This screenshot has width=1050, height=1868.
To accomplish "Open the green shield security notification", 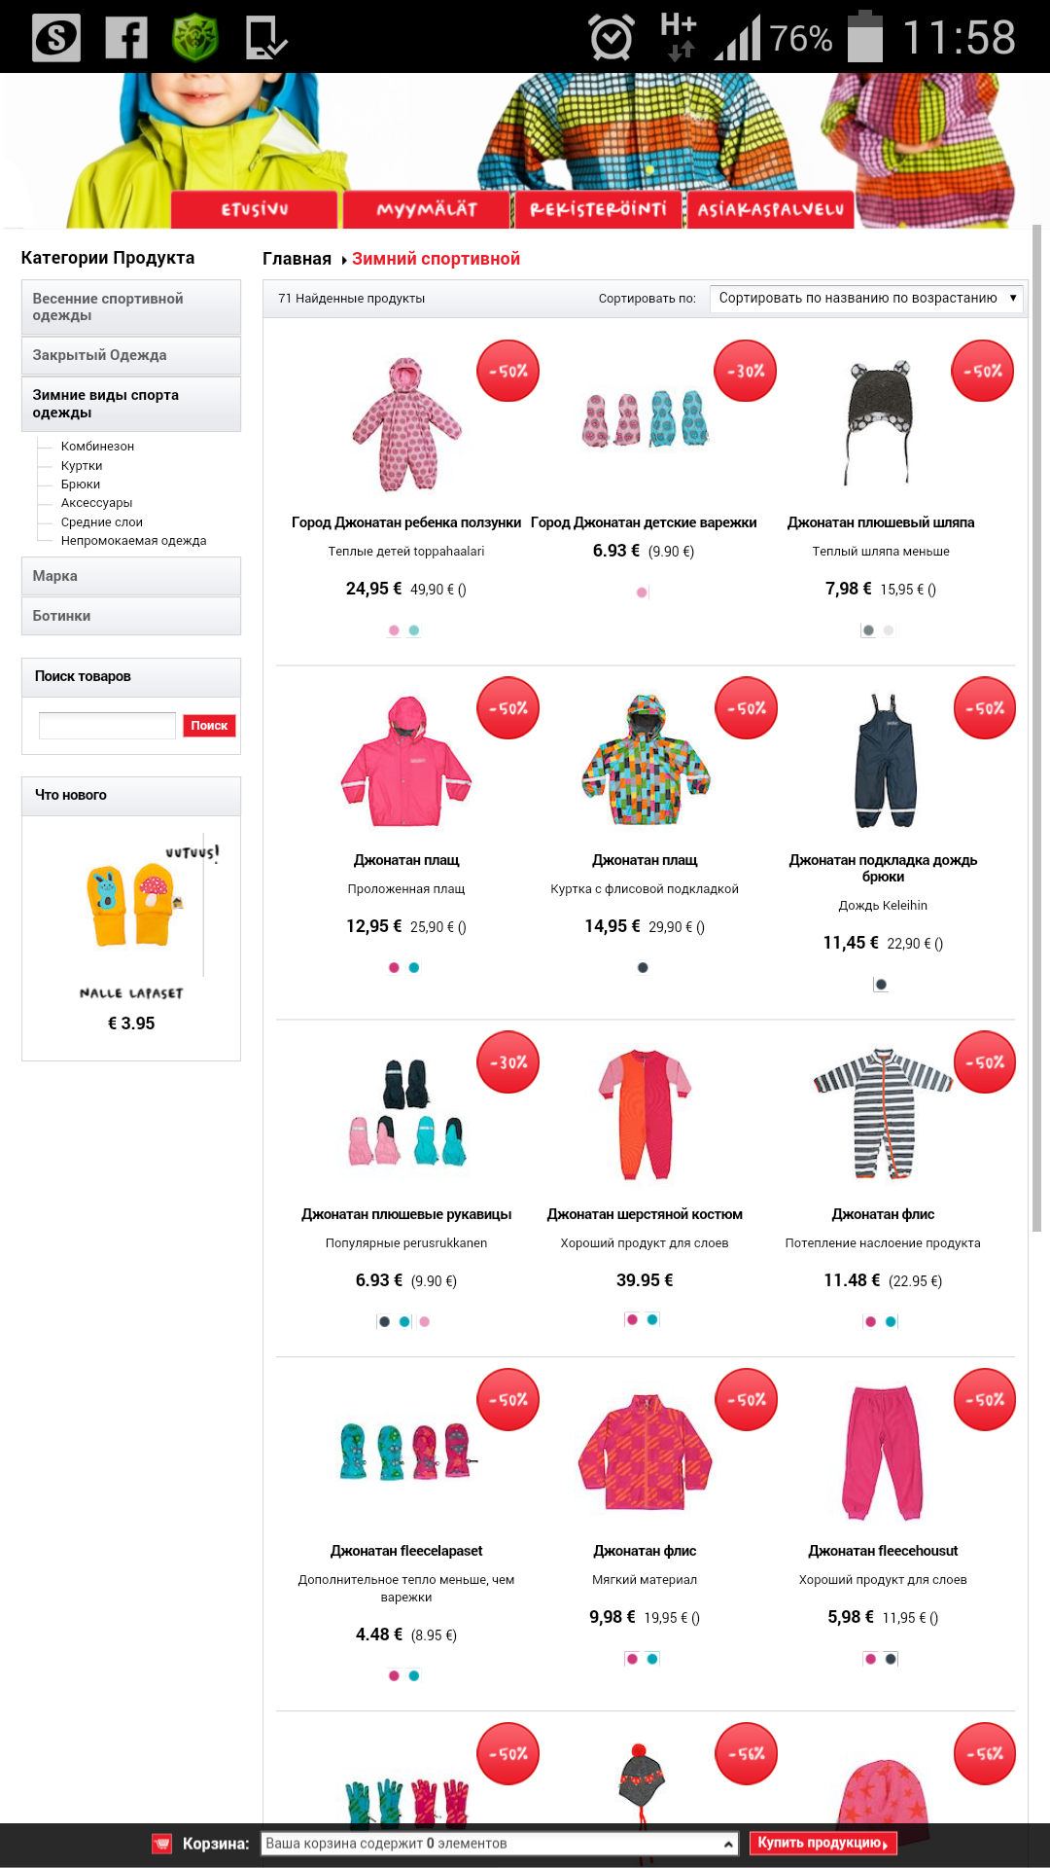I will point(195,38).
